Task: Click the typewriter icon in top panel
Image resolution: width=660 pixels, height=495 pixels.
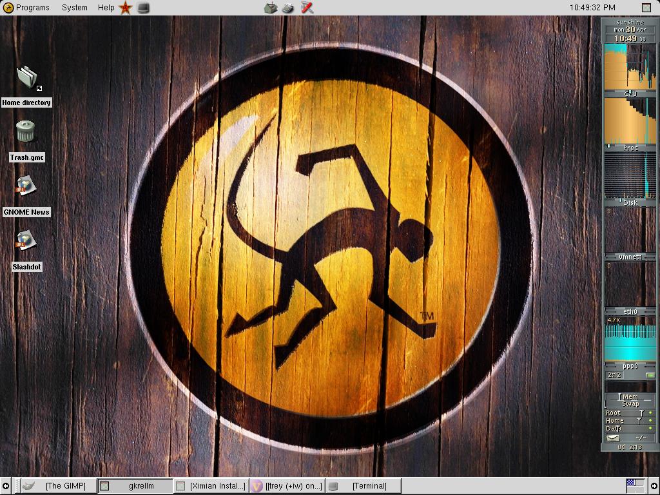Action: click(x=288, y=8)
